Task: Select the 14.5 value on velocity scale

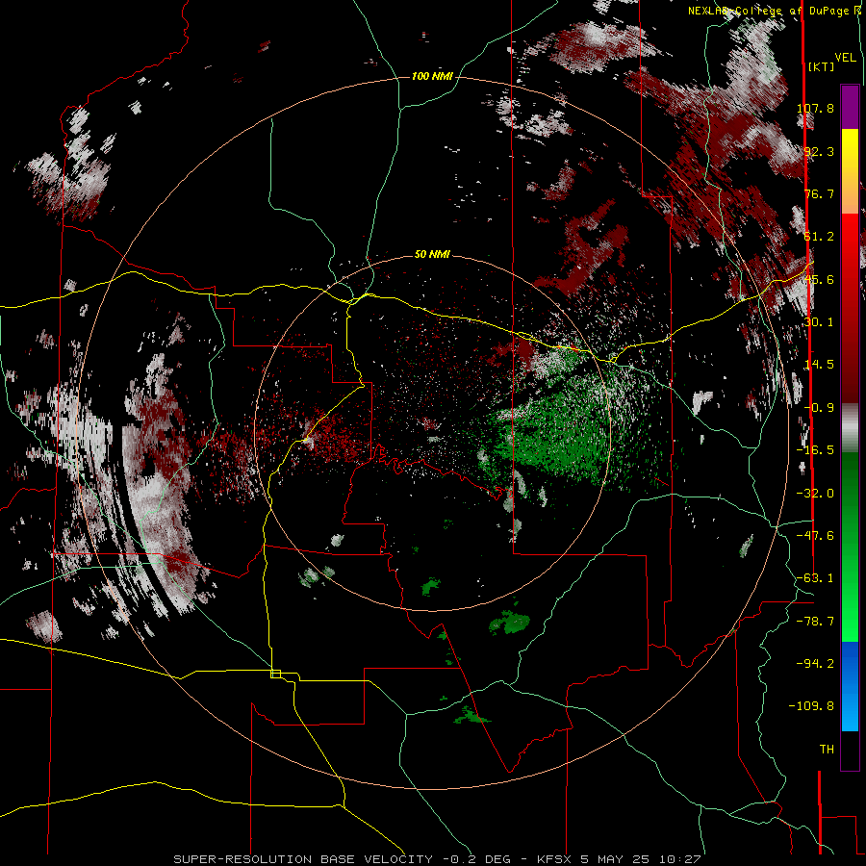Action: pyautogui.click(x=819, y=365)
